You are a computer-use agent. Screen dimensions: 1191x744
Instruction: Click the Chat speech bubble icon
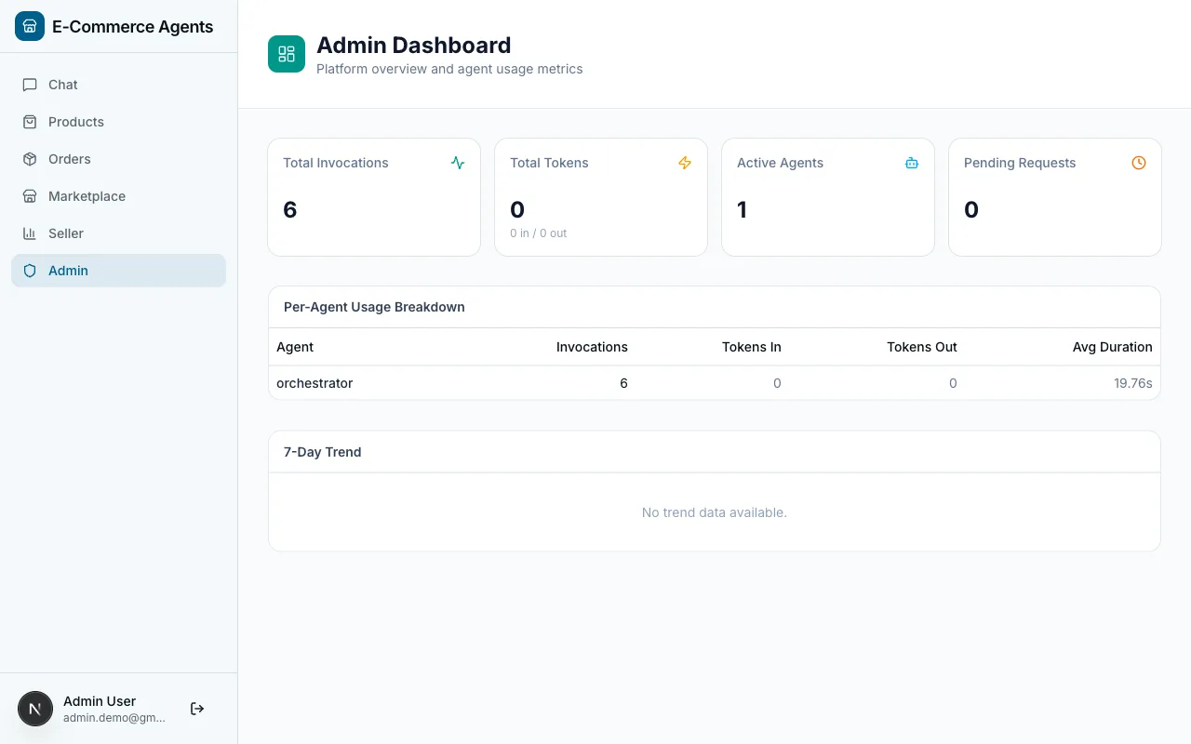pyautogui.click(x=30, y=85)
